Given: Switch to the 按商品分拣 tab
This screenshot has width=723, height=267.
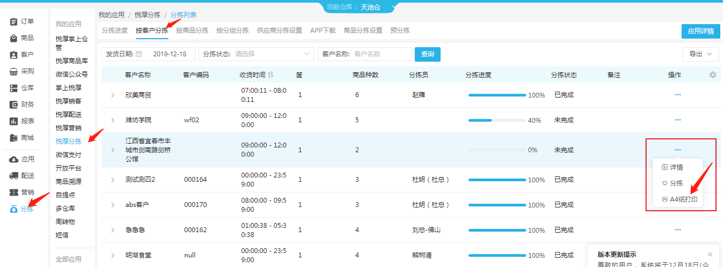Looking at the screenshot, I should 192,31.
